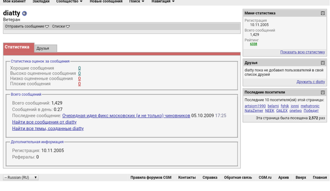The image size is (330, 191).
Task: Open the Russian (RU) language selector
Action: pos(21,177)
